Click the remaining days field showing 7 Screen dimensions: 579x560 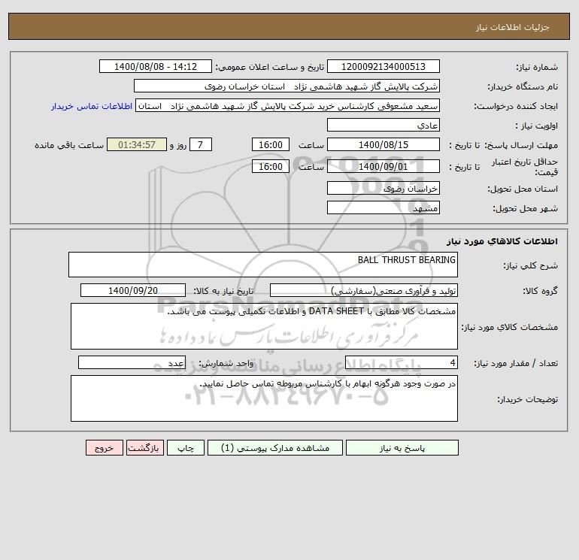click(201, 145)
